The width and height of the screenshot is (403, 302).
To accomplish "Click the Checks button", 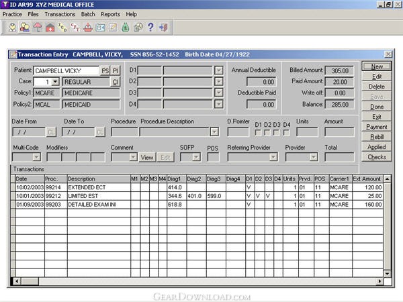I will point(377,157).
